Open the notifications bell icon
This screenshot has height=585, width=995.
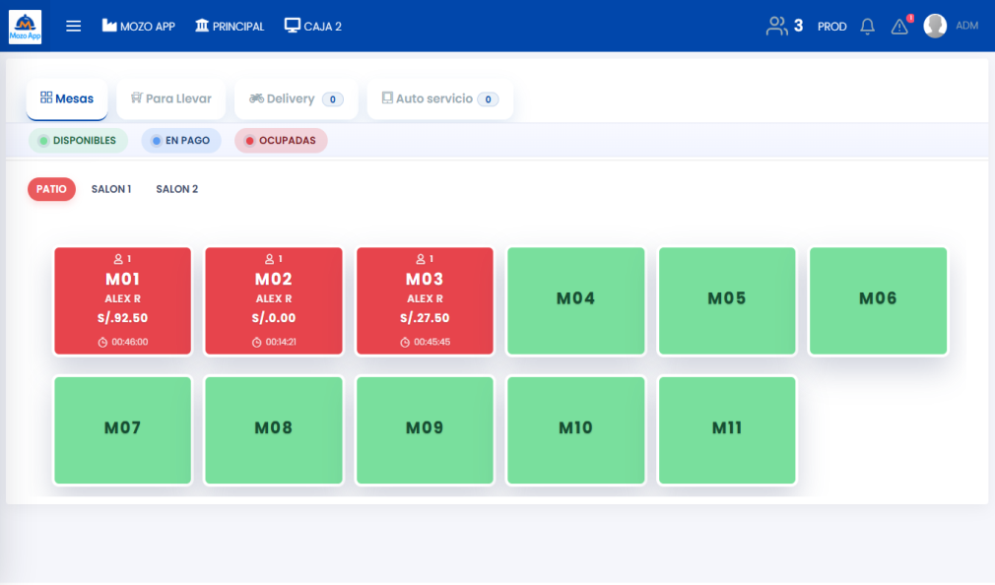tap(867, 26)
